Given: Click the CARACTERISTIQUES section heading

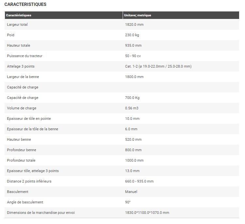Looking at the screenshot, I should click(x=25, y=5).
